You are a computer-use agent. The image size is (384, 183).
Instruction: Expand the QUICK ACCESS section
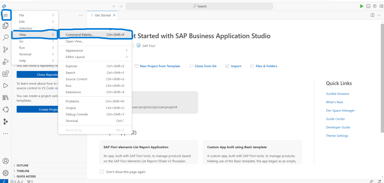[49, 176]
